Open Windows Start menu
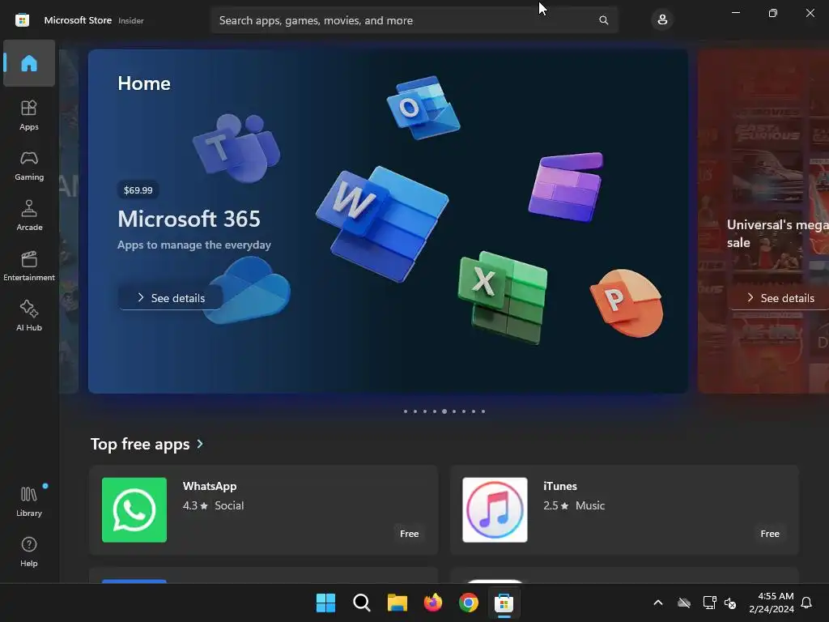 (x=325, y=603)
